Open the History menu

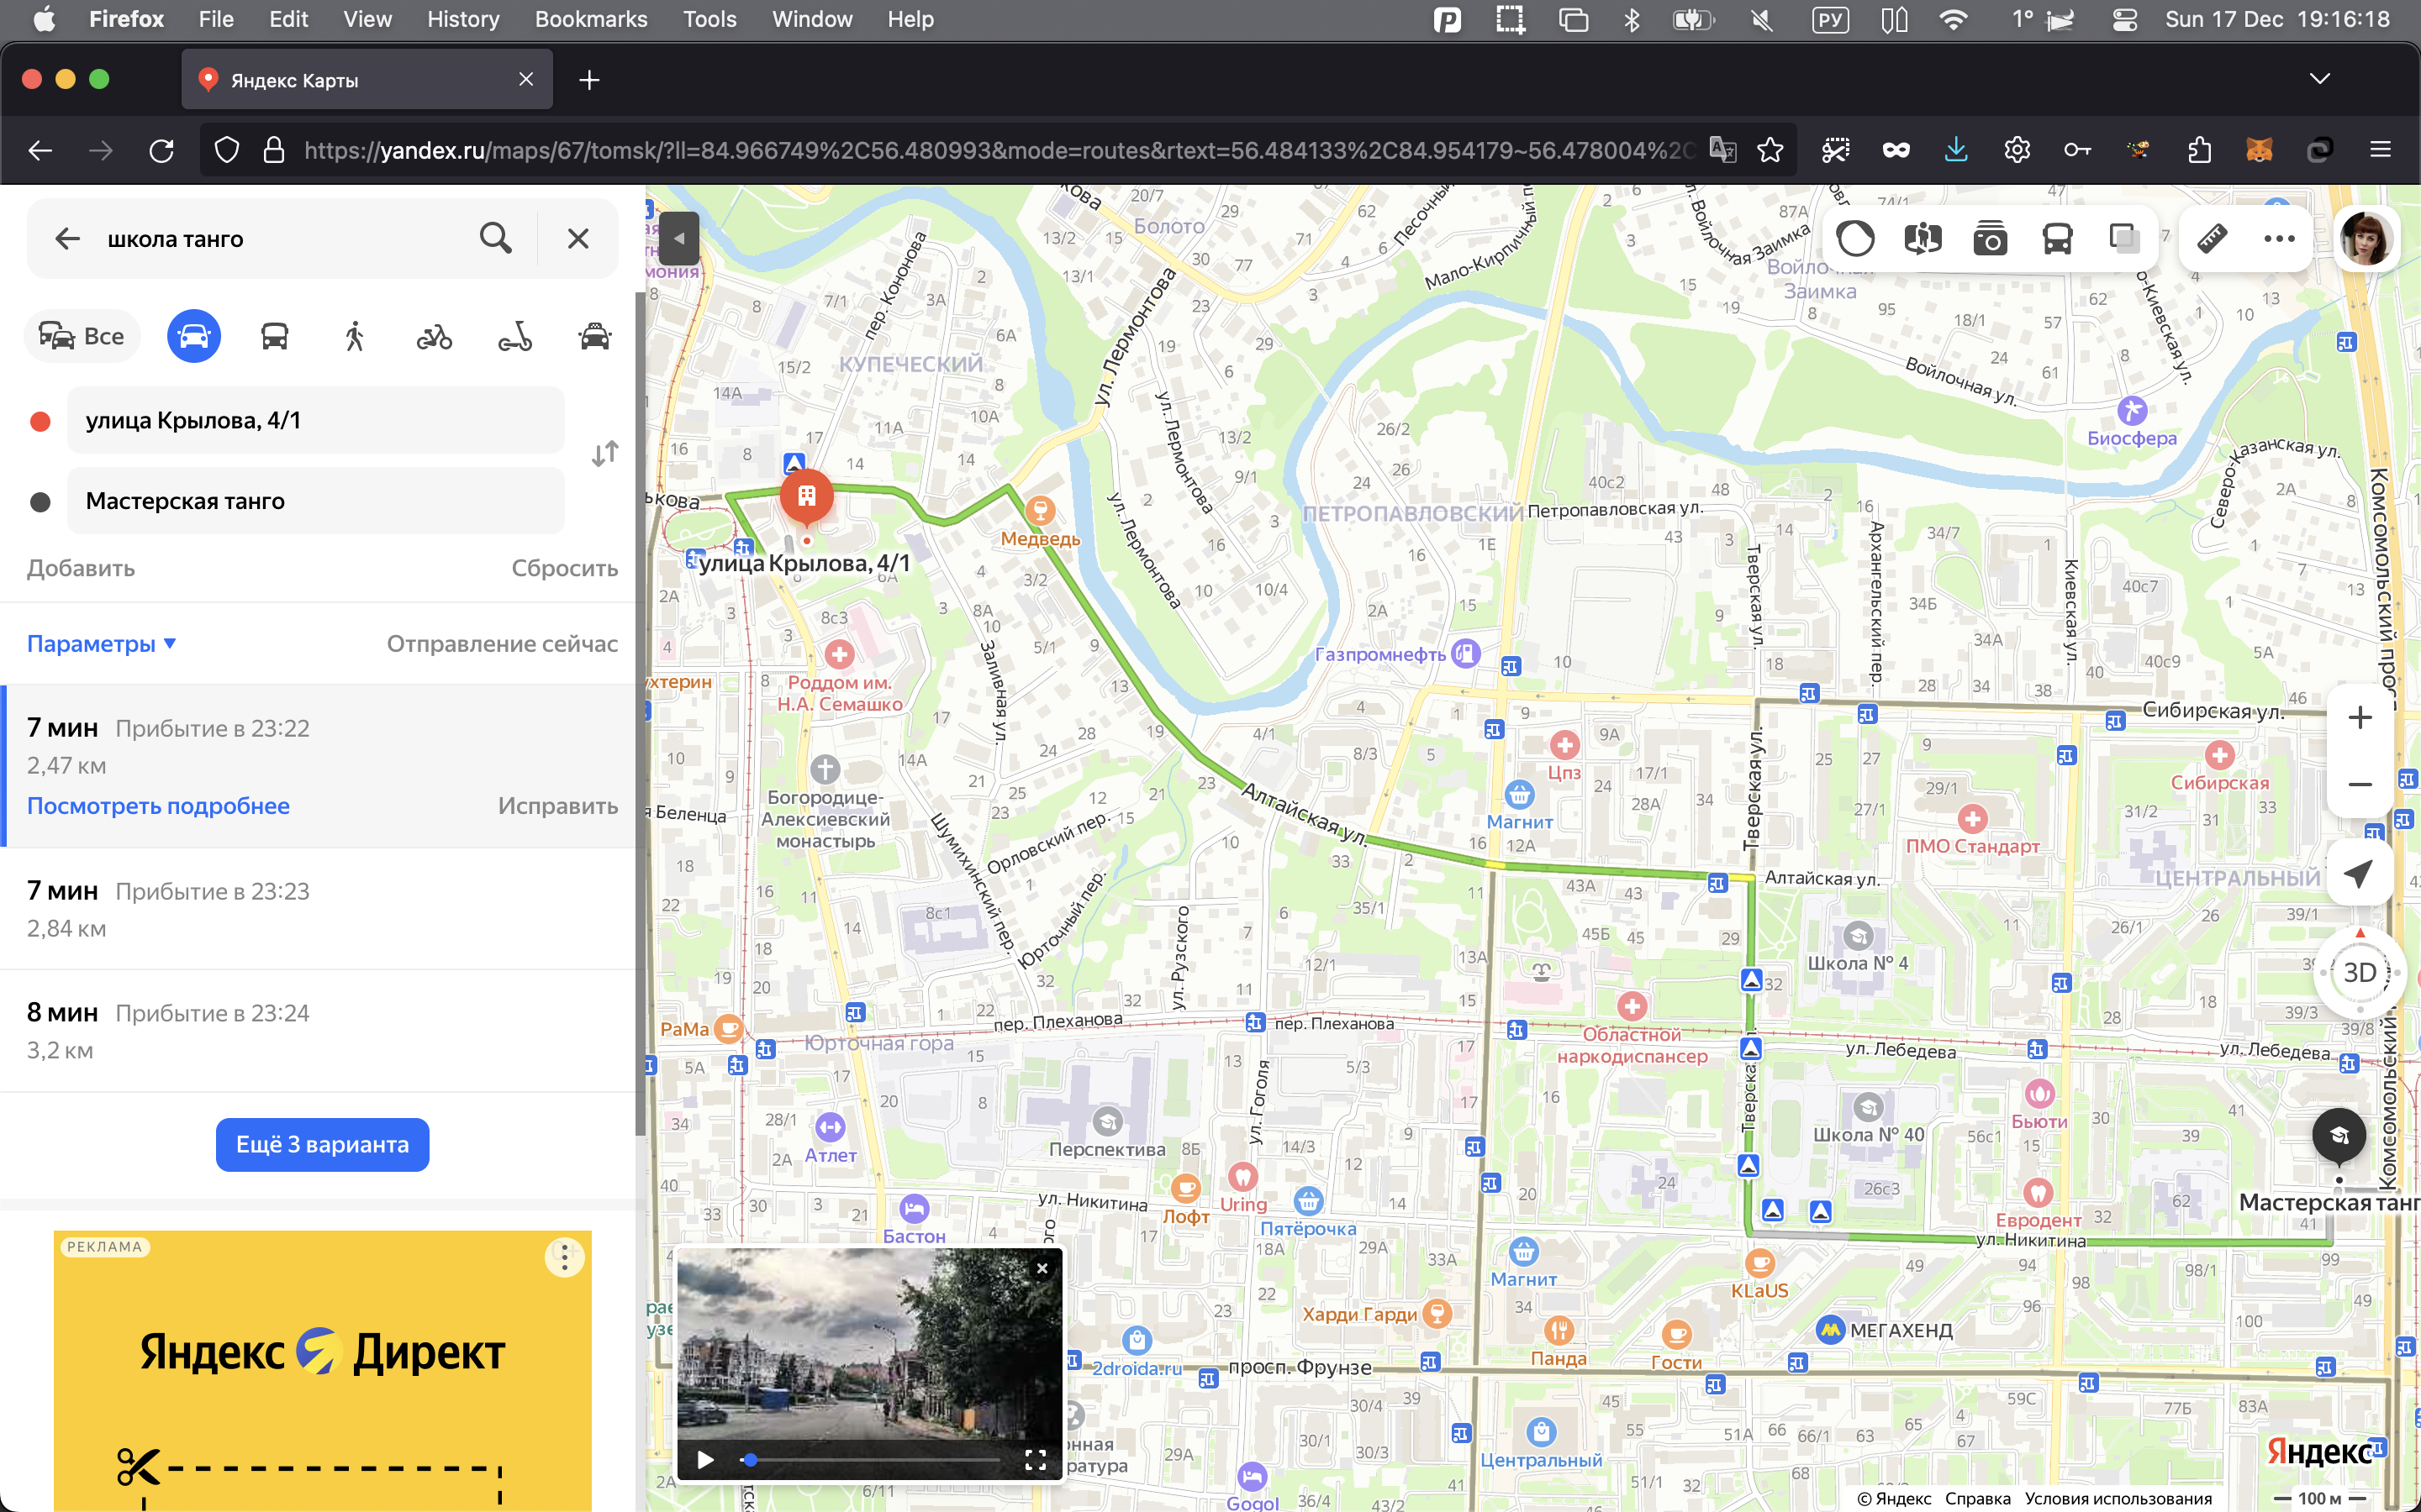tap(463, 19)
